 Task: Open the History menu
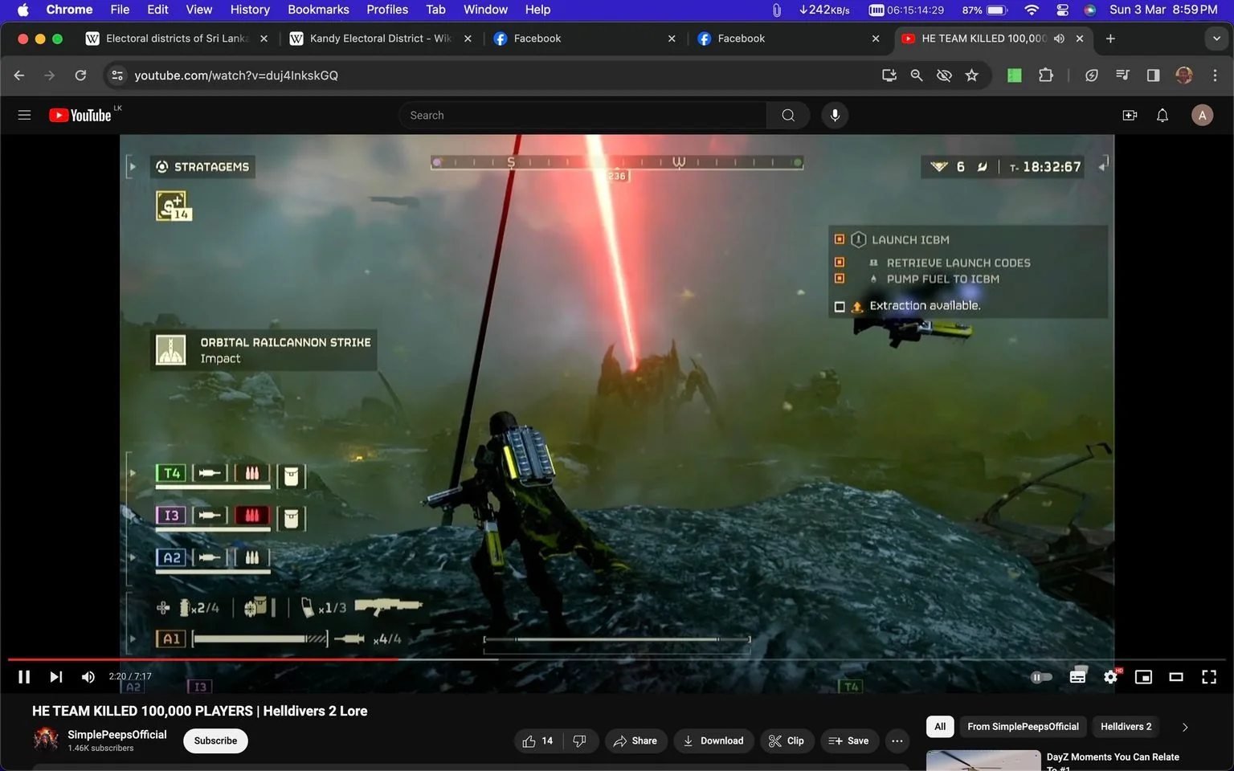point(250,10)
